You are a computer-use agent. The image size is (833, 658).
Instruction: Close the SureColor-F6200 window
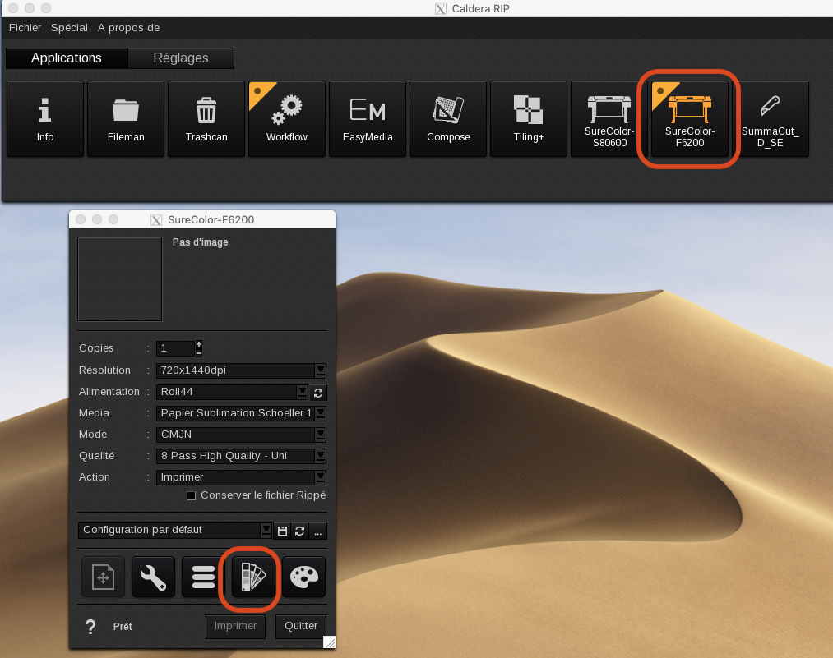click(x=81, y=219)
